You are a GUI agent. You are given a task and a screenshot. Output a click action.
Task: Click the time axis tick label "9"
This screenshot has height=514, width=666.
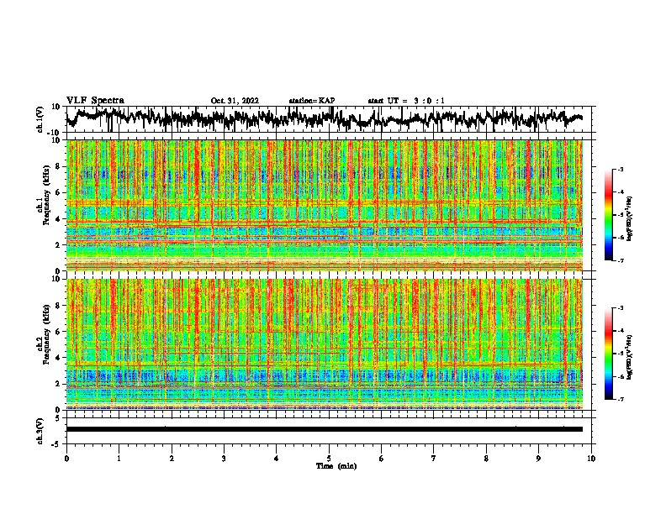[538, 459]
